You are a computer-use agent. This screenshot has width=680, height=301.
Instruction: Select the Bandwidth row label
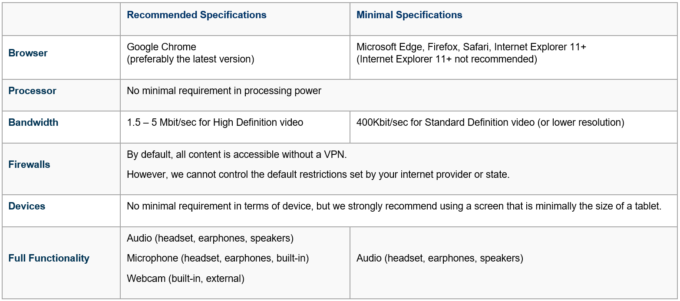(33, 122)
